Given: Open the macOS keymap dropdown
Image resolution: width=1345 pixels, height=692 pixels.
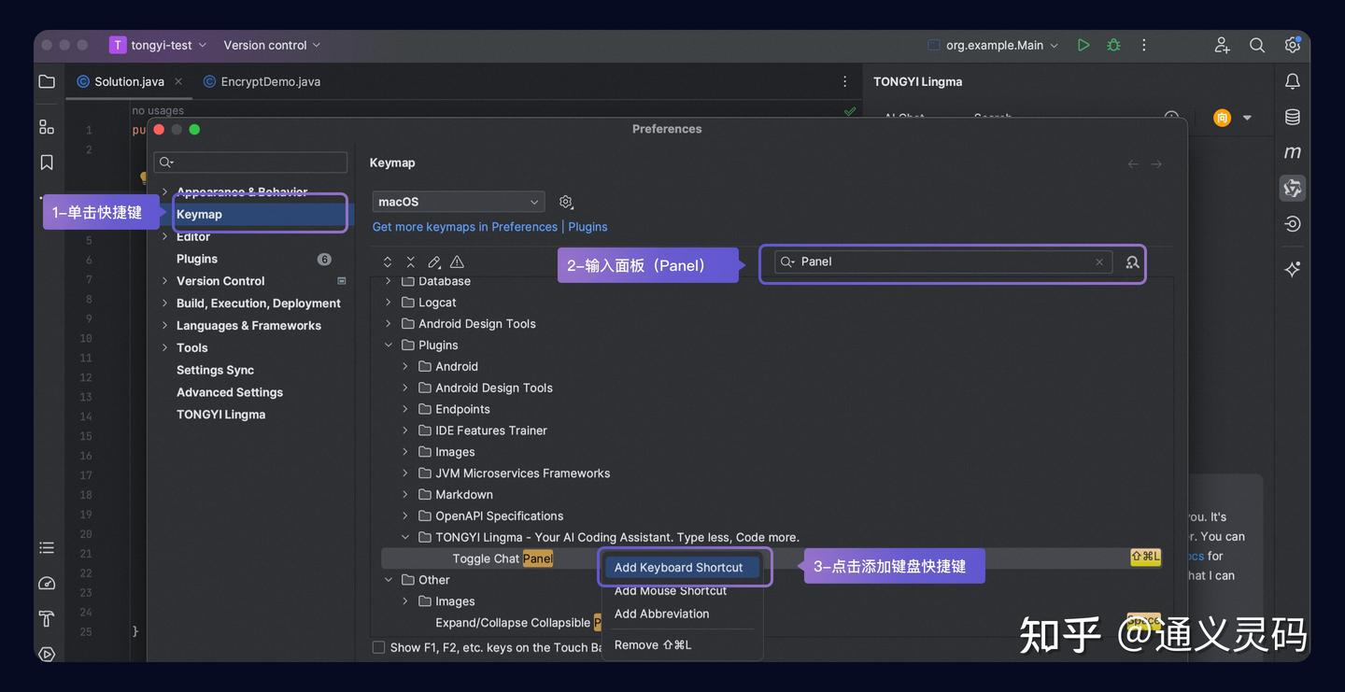Looking at the screenshot, I should 458,201.
